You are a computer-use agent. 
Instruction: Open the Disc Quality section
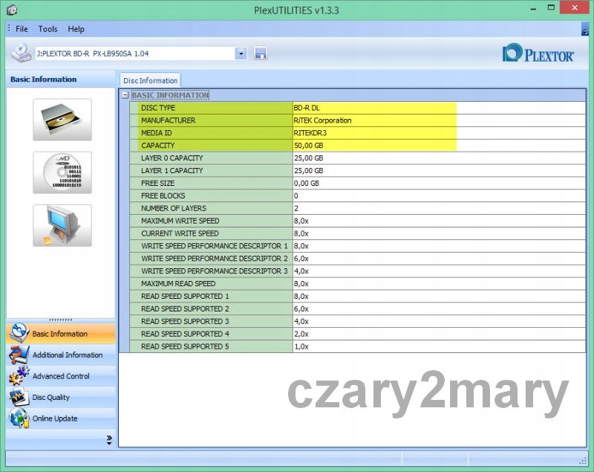[x=50, y=398]
